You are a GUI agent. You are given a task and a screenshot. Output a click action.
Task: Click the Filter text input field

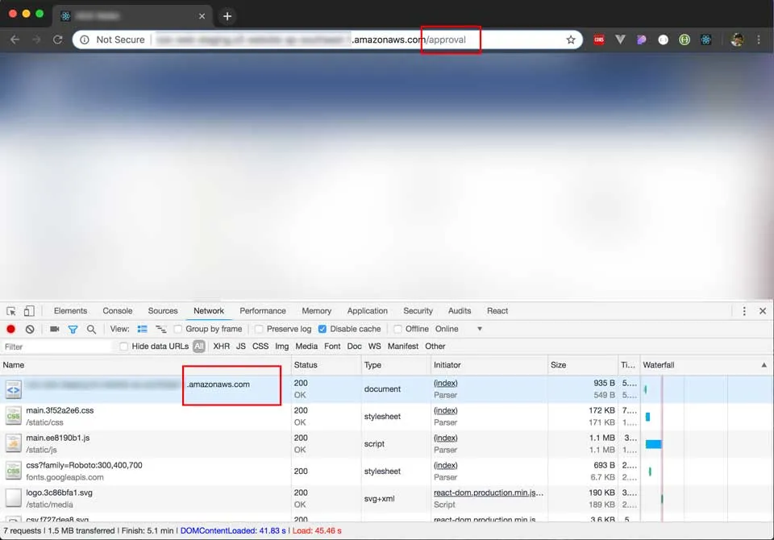(x=56, y=347)
